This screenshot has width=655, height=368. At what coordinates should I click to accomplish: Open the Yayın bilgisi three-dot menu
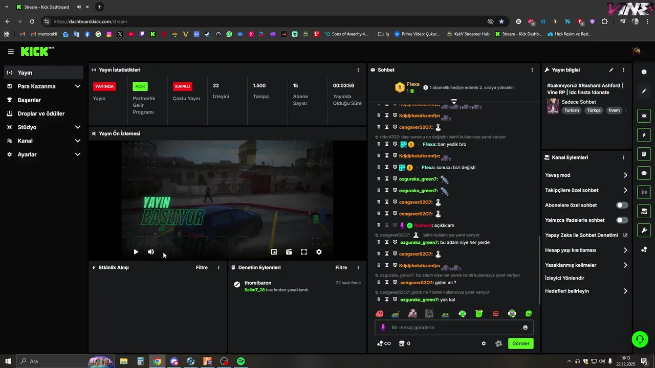point(623,70)
